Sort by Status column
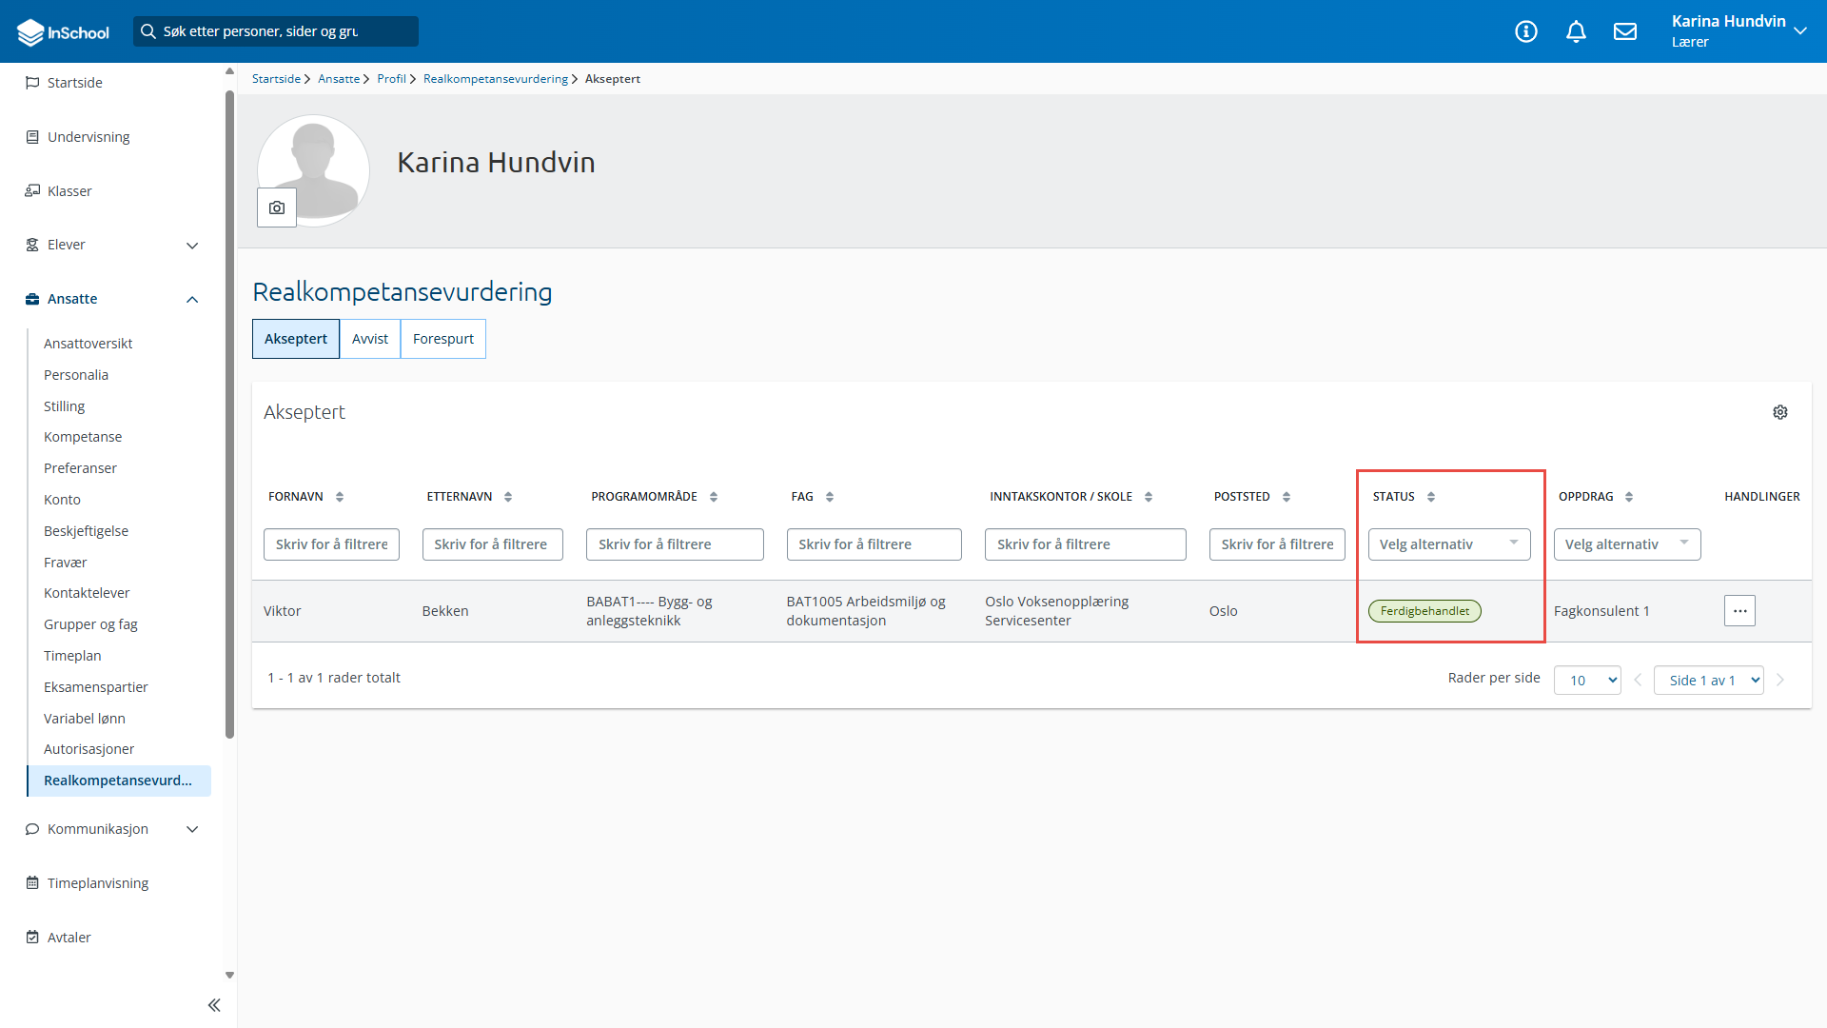1827x1028 pixels. 1431,497
